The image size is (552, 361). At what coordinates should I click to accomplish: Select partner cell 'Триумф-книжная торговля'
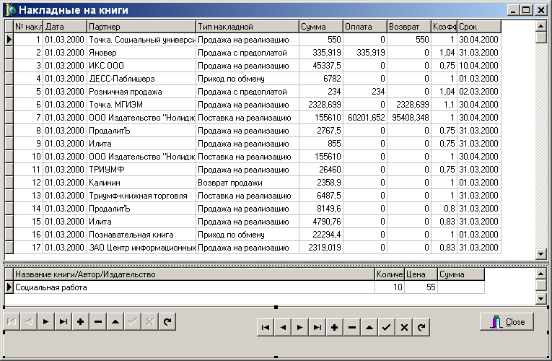(141, 196)
